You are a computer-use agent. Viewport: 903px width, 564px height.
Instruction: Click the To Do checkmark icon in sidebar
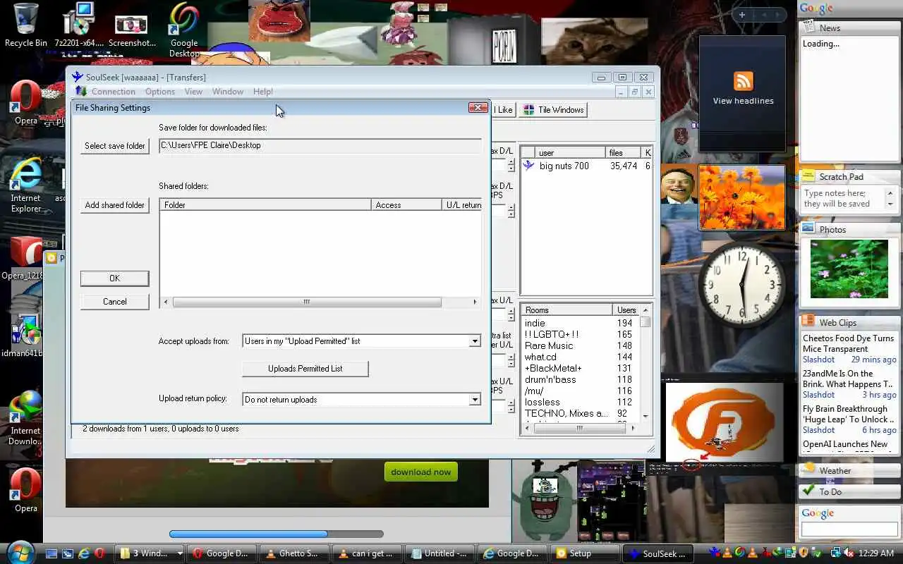tap(808, 491)
